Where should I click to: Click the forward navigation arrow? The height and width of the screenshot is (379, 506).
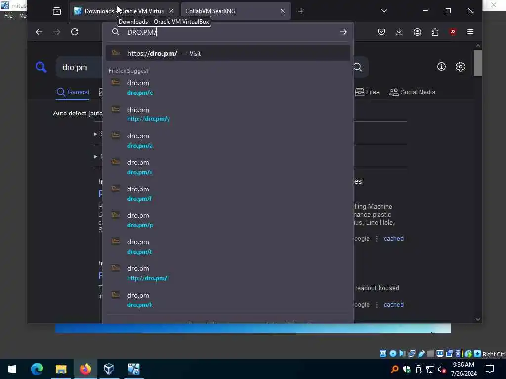tap(57, 32)
